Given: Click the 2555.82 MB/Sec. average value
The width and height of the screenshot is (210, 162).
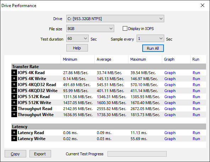Looking at the screenshot, I should pos(111,109).
